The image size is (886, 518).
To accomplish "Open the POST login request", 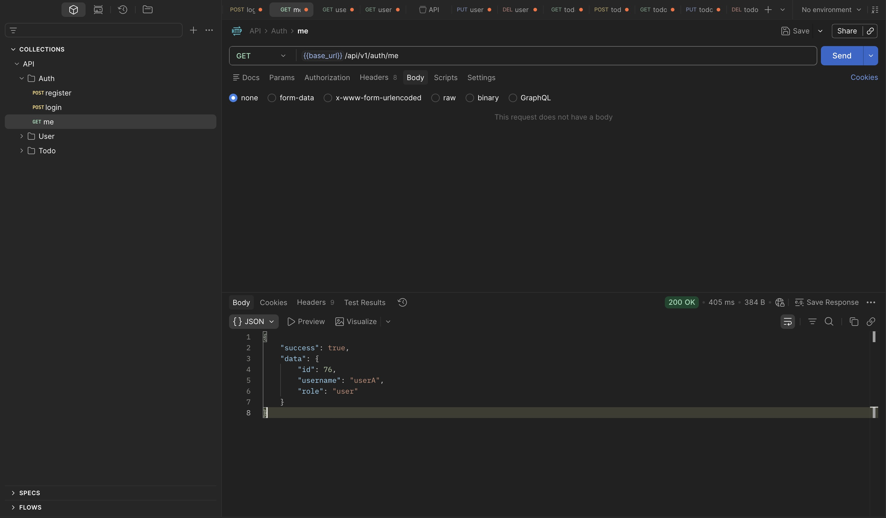I will pos(110,107).
